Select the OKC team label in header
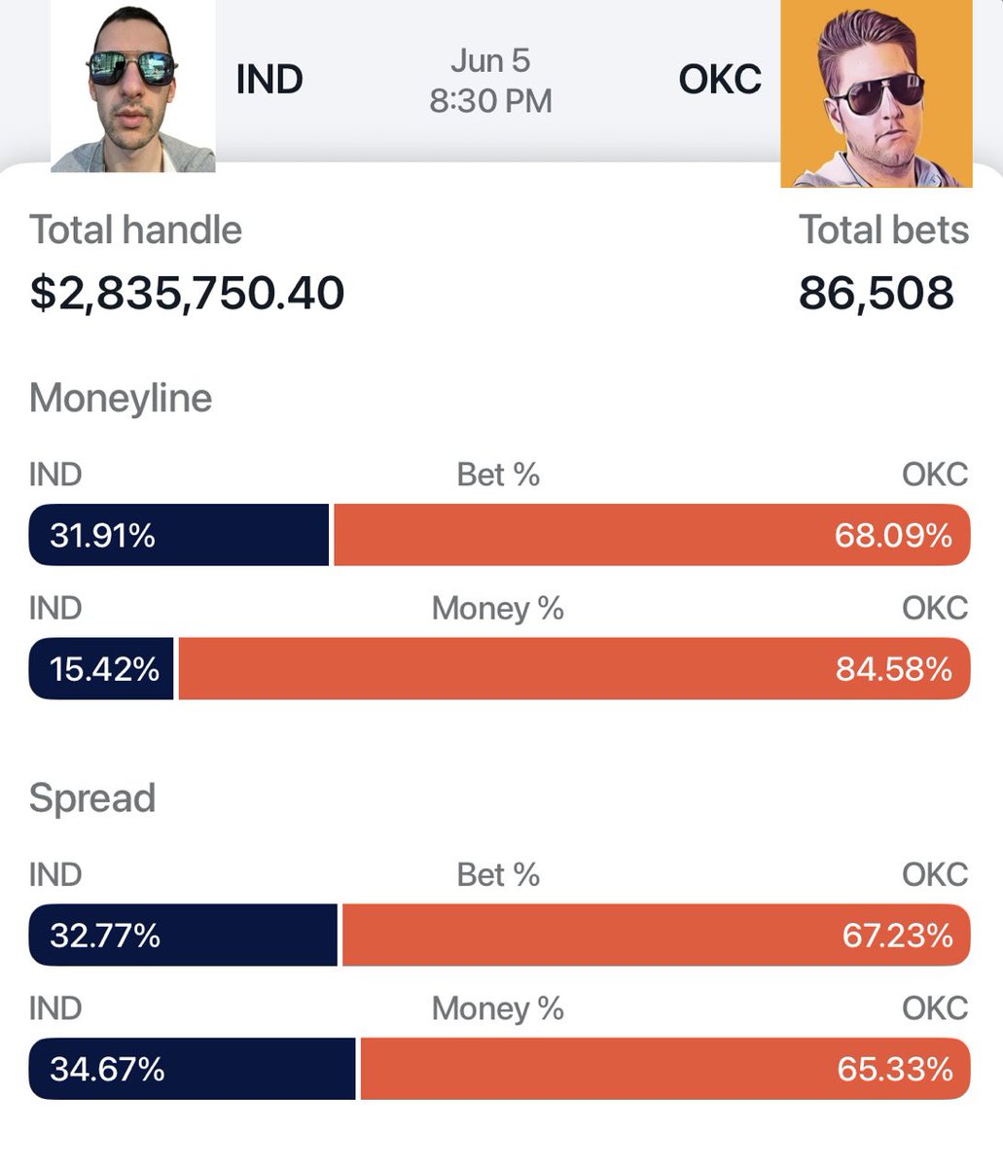This screenshot has width=1003, height=1167. click(x=719, y=80)
